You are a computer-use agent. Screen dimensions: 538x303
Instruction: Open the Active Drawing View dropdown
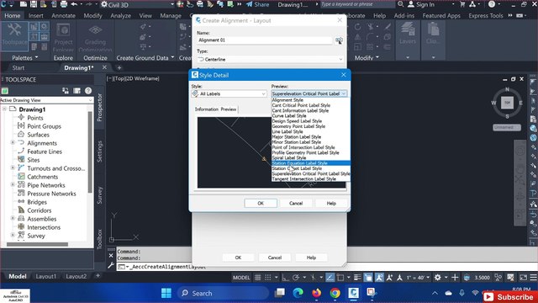(47, 100)
